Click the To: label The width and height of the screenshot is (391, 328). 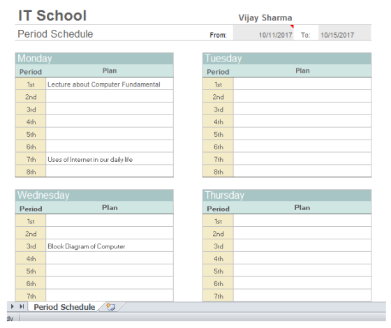pyautogui.click(x=306, y=35)
